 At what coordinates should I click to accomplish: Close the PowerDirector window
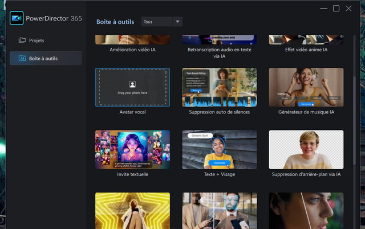click(348, 9)
